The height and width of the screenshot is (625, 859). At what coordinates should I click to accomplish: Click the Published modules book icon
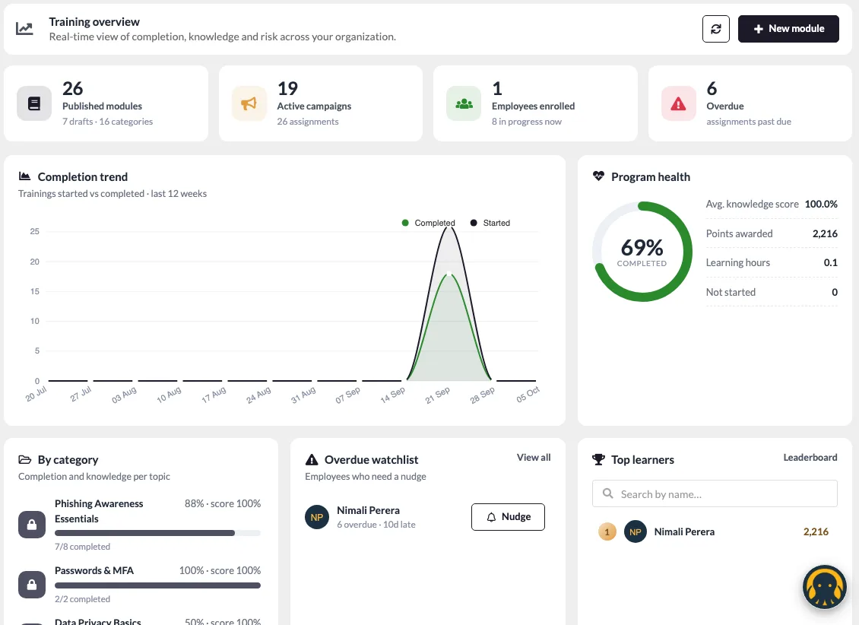[x=34, y=103]
